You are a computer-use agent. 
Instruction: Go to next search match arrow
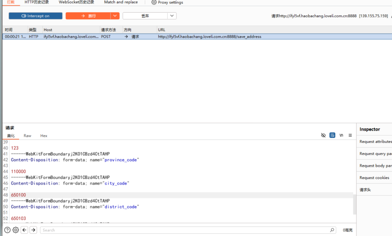33,230
